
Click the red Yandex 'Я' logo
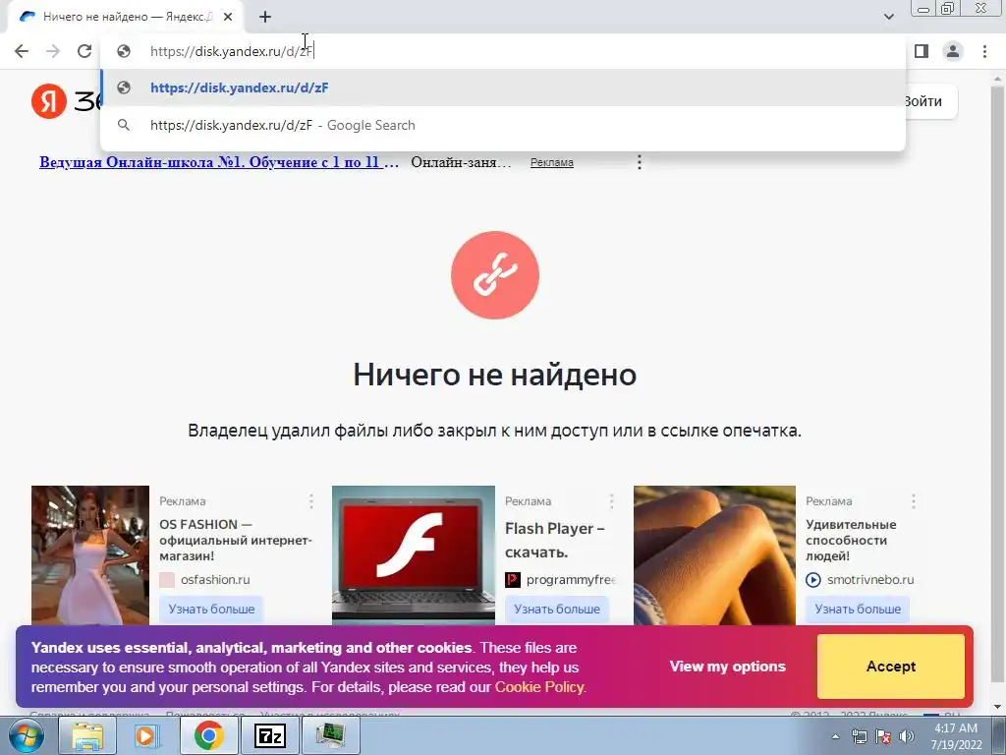(49, 101)
